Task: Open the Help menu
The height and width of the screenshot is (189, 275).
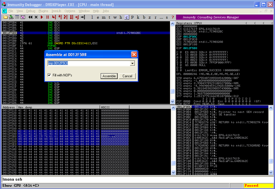Action: (x=96, y=11)
